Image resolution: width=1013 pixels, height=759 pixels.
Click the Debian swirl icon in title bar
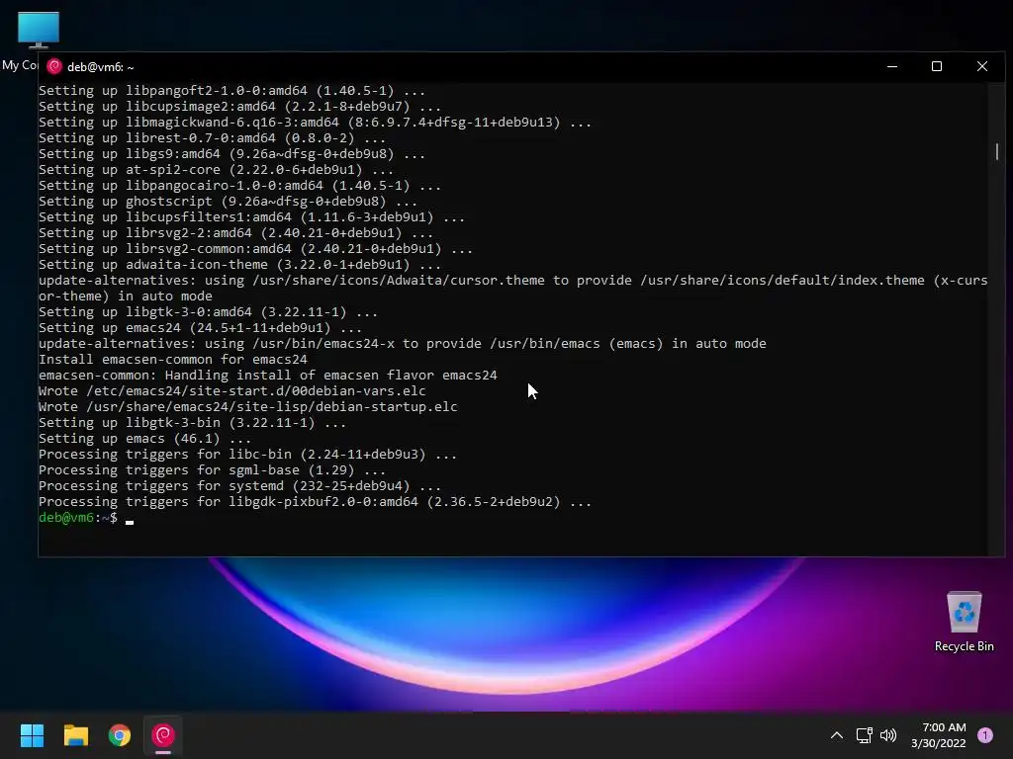[54, 66]
